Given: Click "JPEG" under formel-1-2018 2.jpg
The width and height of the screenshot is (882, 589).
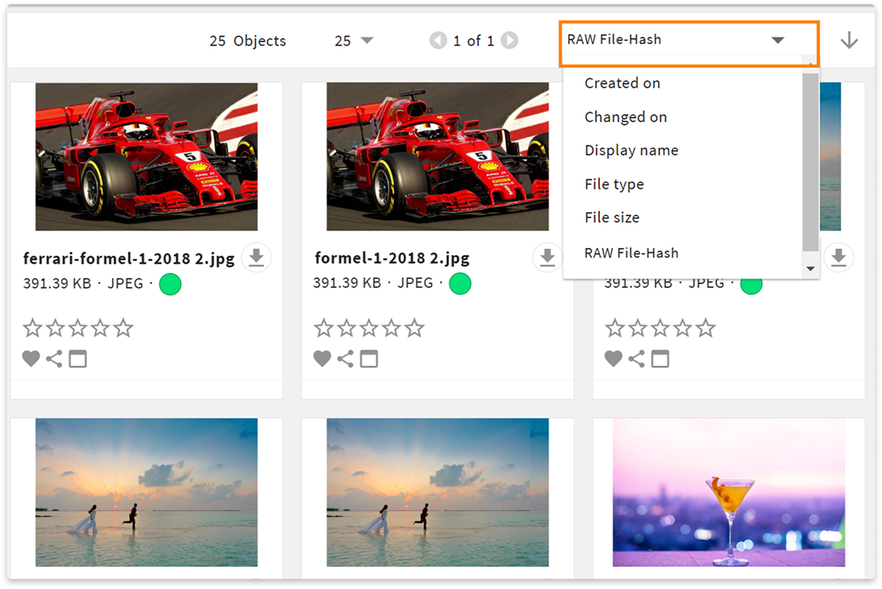Looking at the screenshot, I should pos(416,283).
